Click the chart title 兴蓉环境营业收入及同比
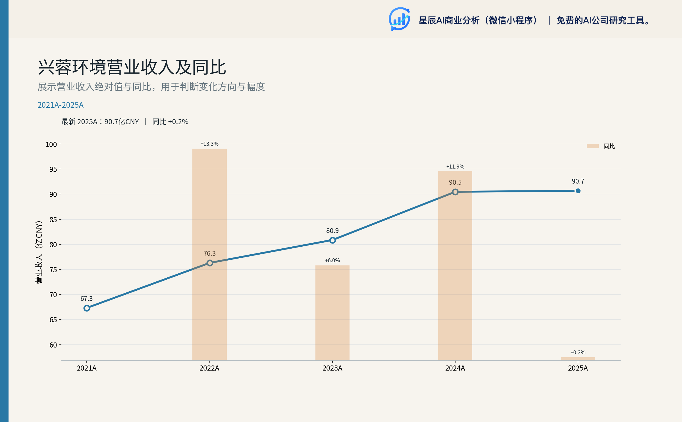This screenshot has height=422, width=682. click(132, 67)
